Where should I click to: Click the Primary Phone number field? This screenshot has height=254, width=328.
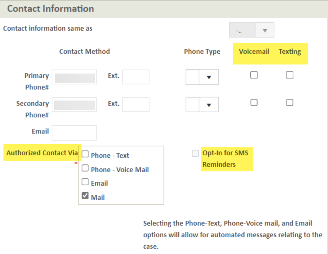pyautogui.click(x=74, y=77)
